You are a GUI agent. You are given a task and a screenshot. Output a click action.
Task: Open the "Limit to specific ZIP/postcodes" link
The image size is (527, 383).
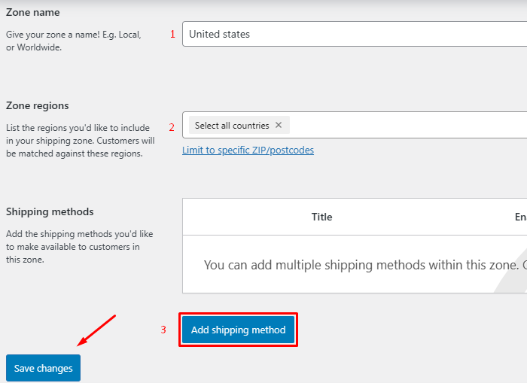248,150
